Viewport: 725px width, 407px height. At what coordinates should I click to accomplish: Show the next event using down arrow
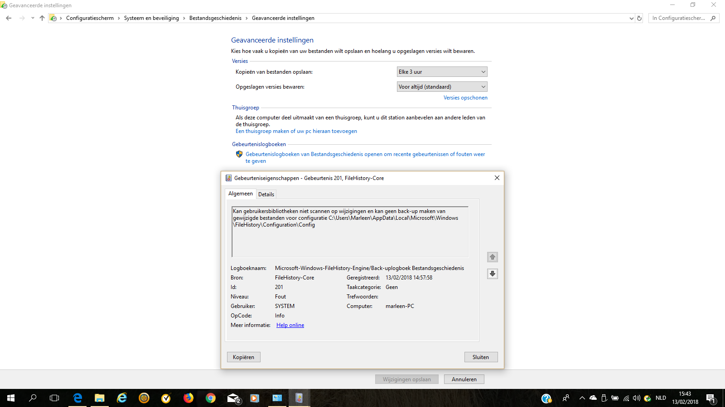(x=493, y=274)
